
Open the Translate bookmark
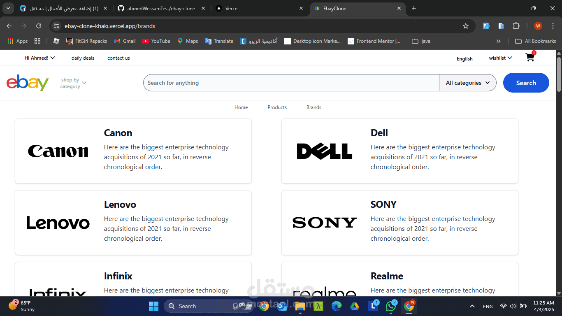click(x=219, y=41)
